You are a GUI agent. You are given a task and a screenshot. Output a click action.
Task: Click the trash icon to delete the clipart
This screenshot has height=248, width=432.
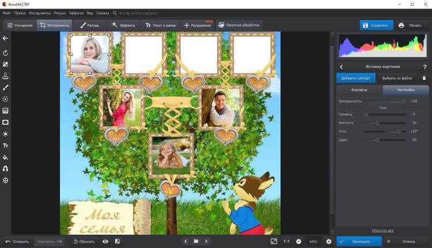coord(424,78)
